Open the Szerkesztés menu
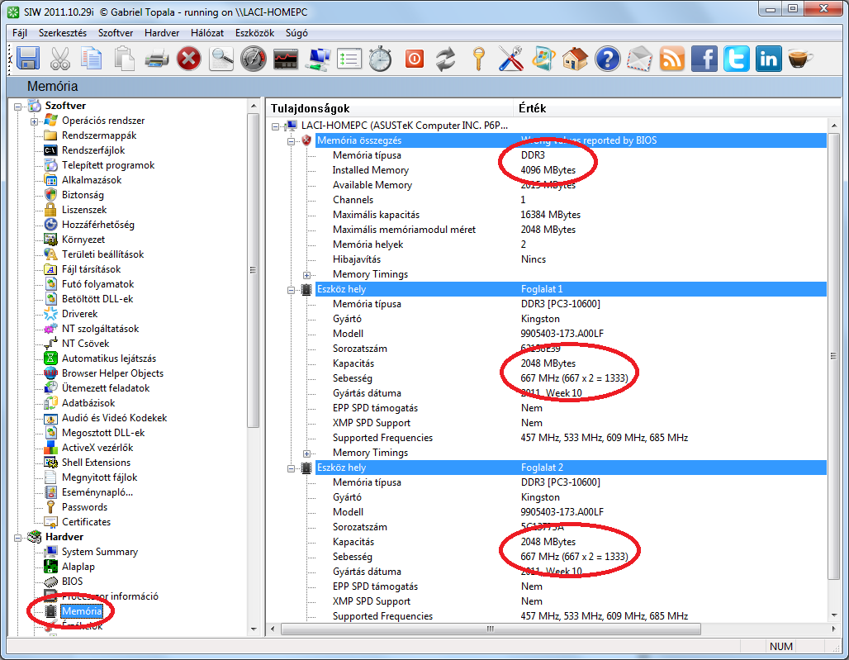The height and width of the screenshot is (660, 849). pos(63,33)
